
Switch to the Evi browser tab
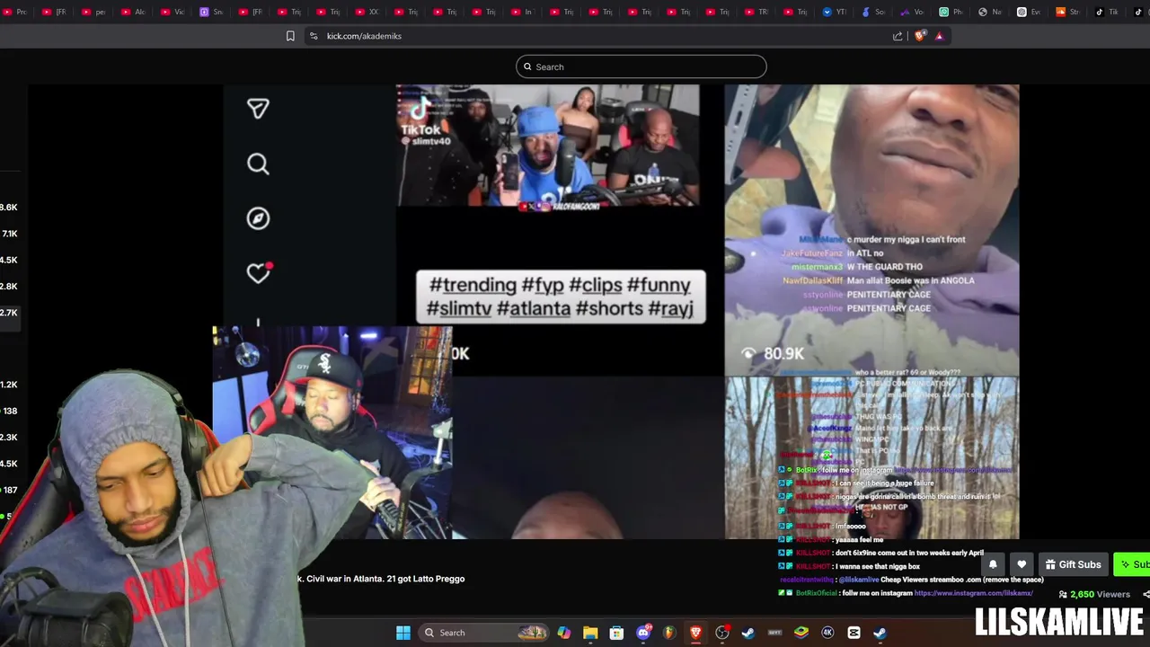pos(1030,12)
